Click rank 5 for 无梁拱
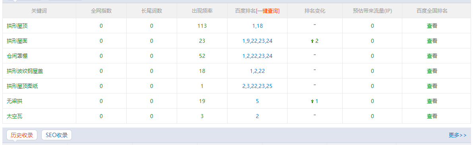 (x=257, y=101)
